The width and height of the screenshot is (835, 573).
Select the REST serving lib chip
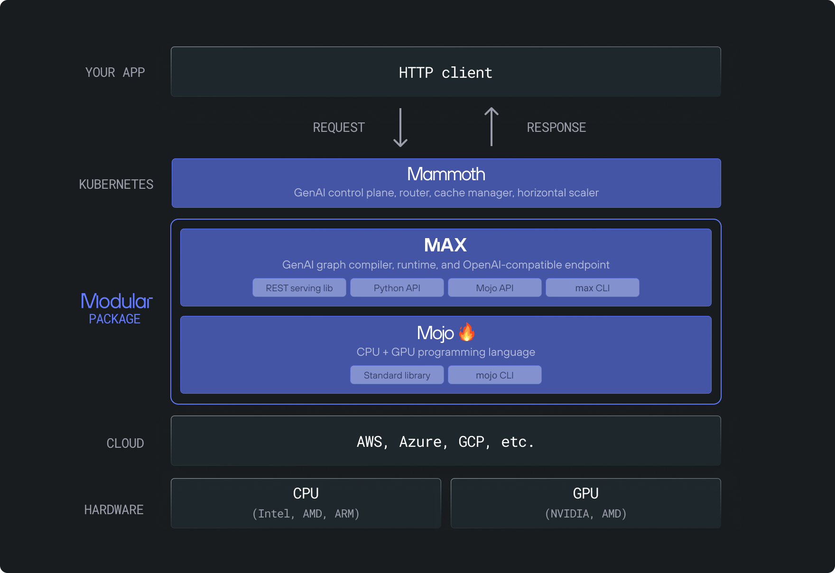[299, 288]
